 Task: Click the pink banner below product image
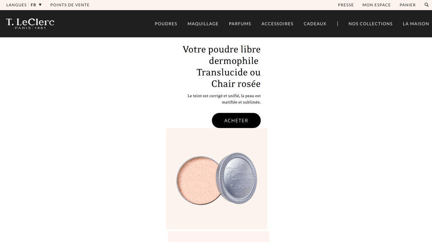(219, 237)
